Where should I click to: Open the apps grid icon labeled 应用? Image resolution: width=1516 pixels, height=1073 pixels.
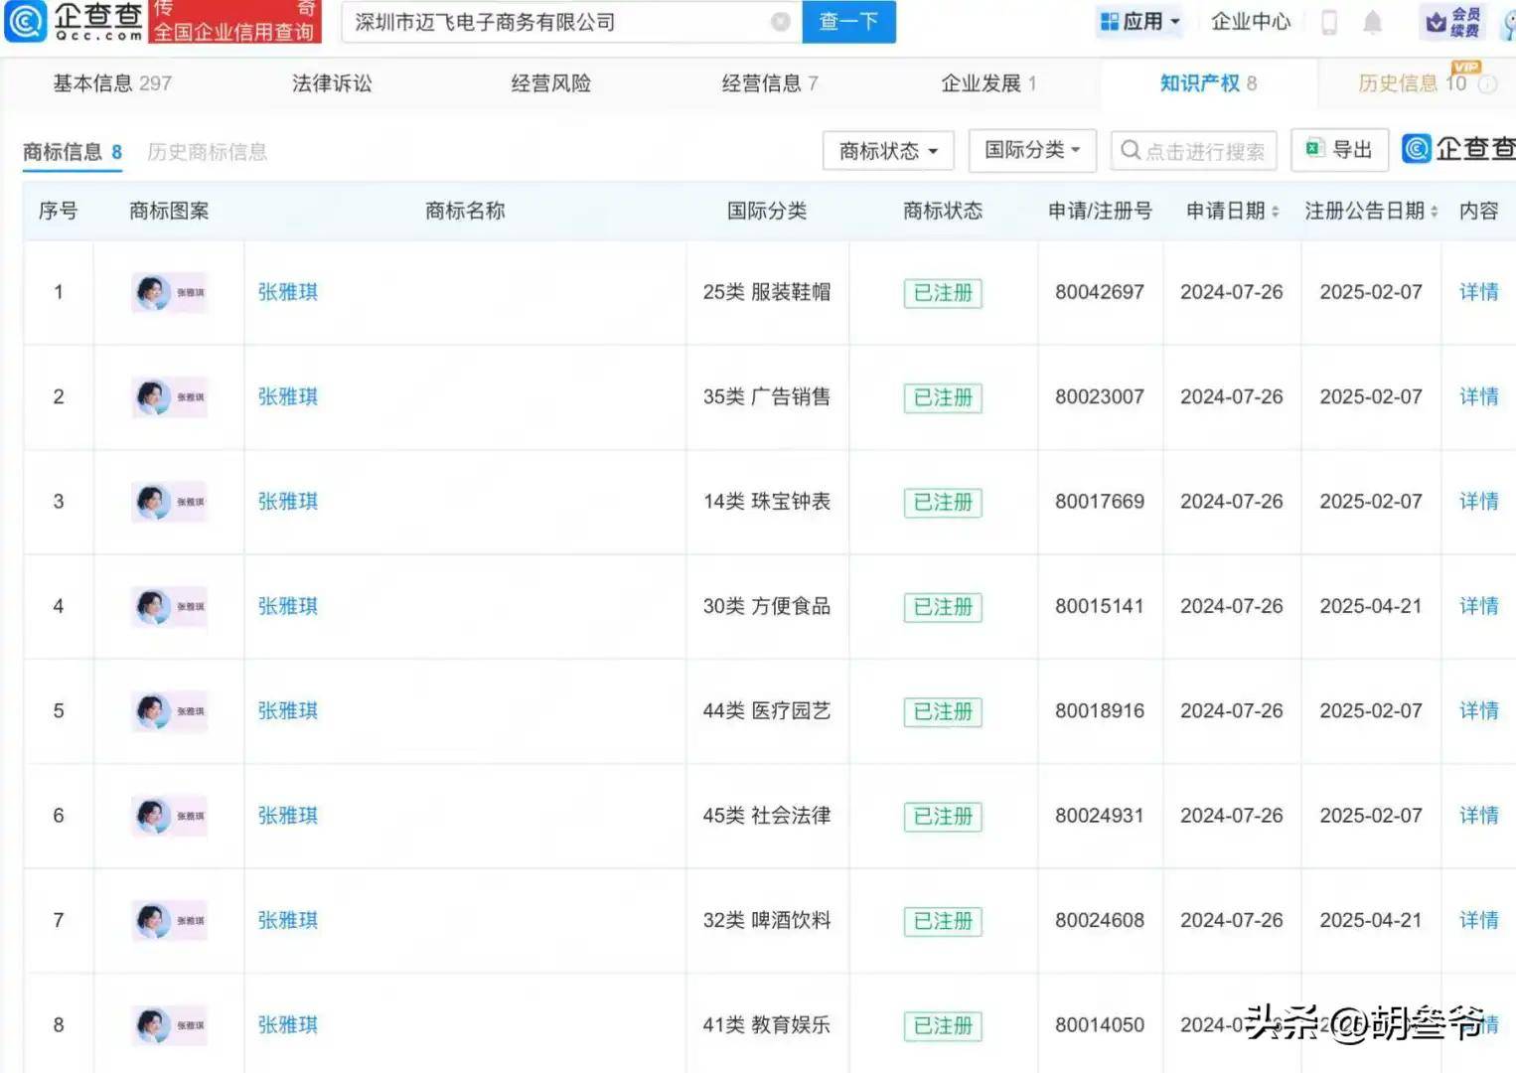point(1109,22)
